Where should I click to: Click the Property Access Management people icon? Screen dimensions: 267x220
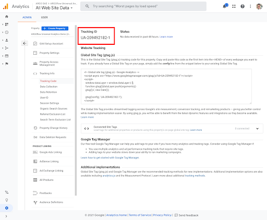pyautogui.click(x=35, y=63)
